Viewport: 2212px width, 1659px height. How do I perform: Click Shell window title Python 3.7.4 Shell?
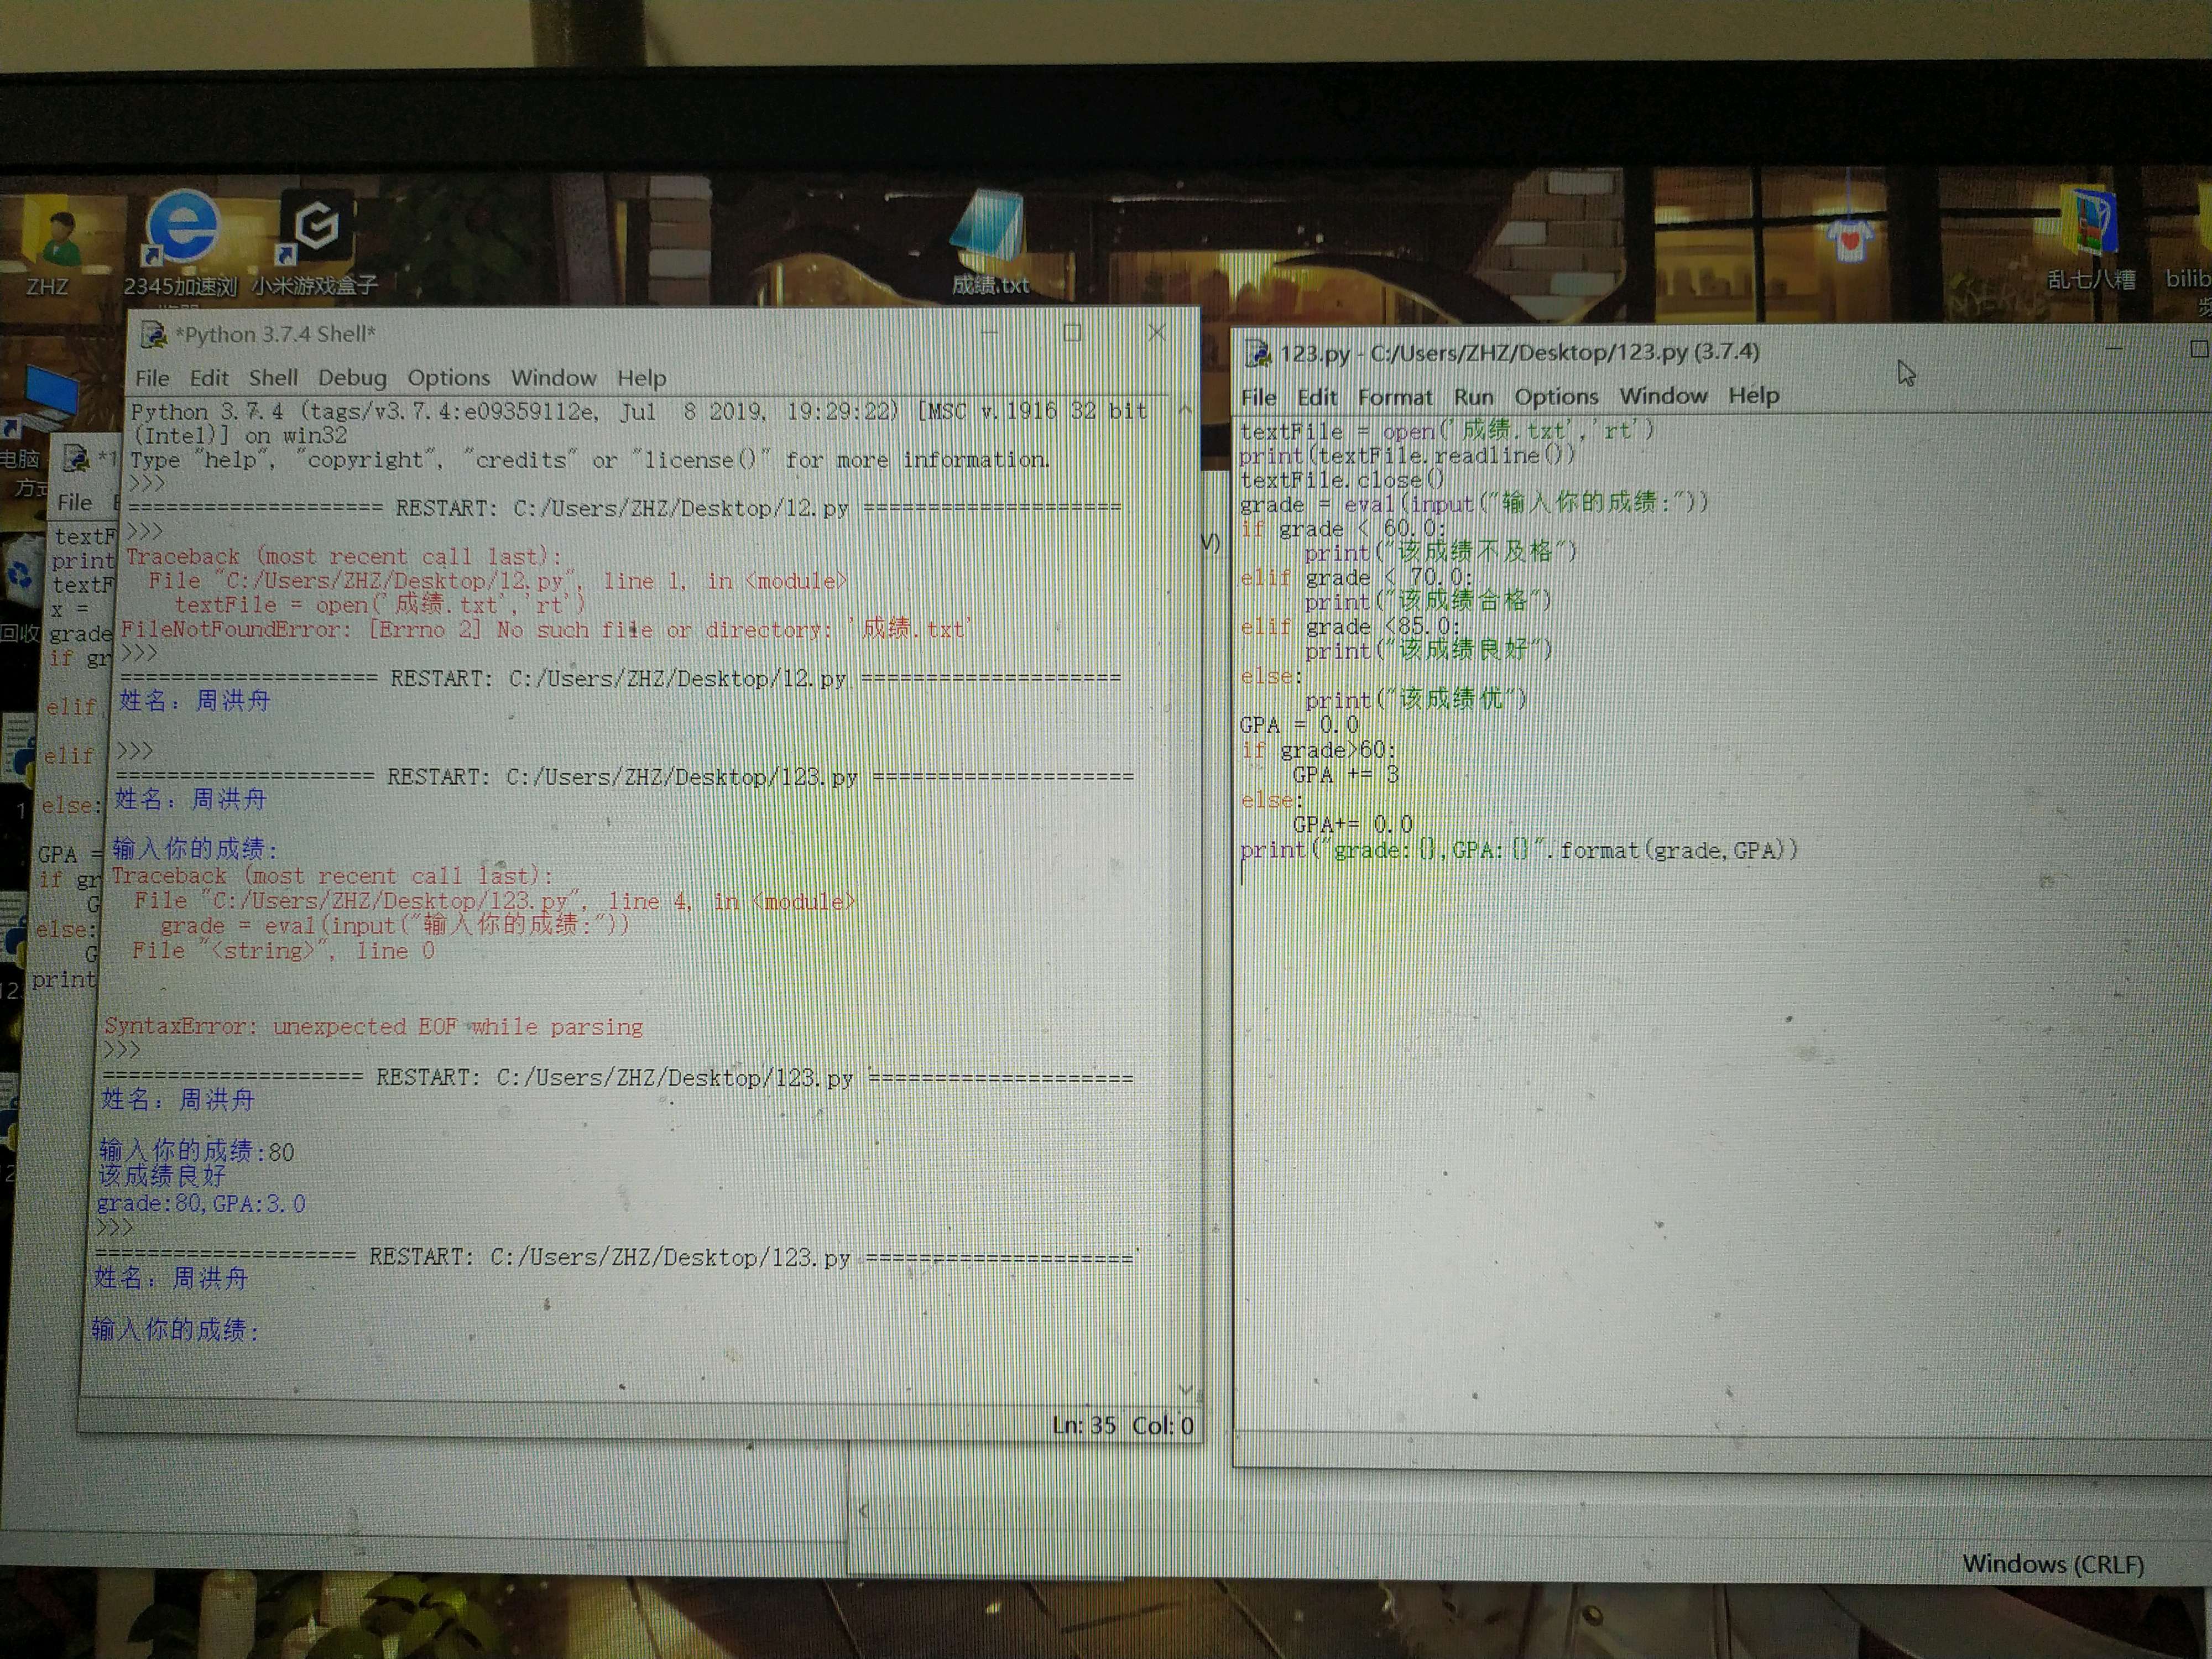[275, 334]
